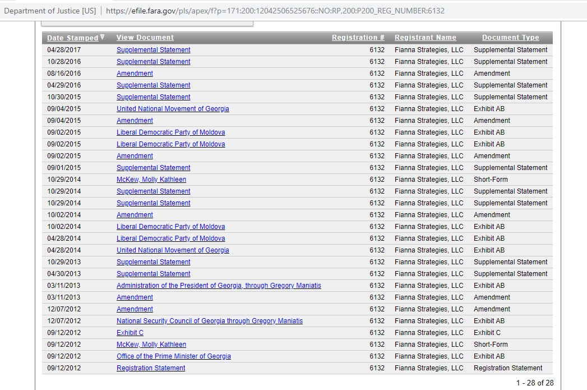
Task: Select the 04/28/2017 date cell
Action: [x=64, y=50]
